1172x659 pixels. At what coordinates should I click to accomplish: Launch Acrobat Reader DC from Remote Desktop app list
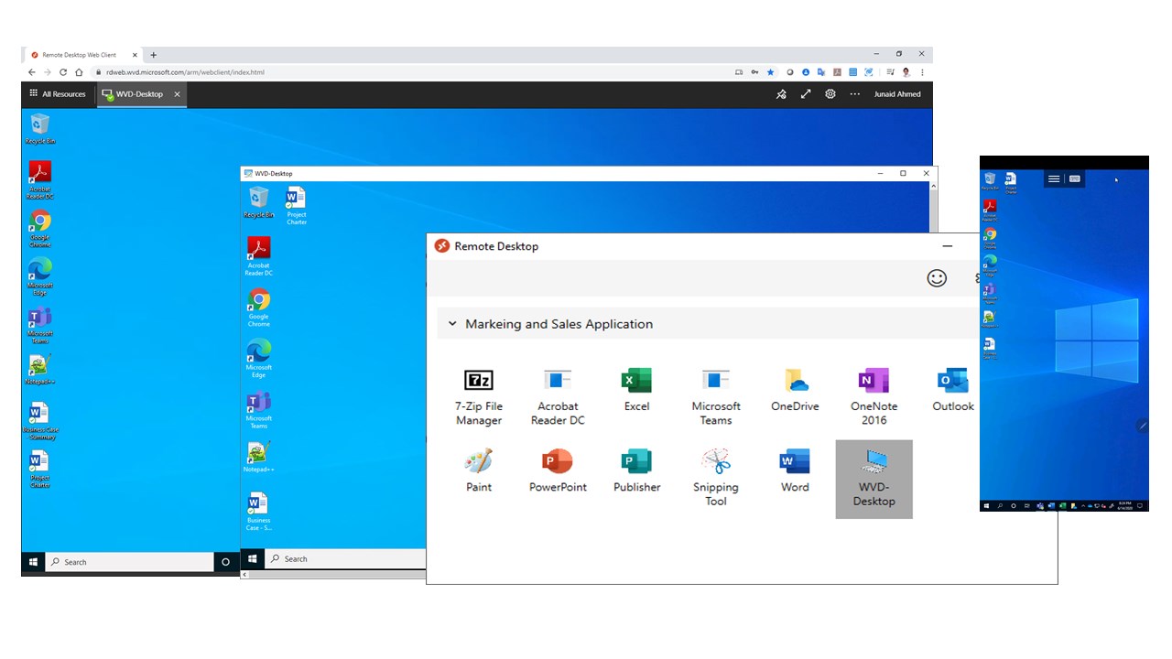click(558, 398)
